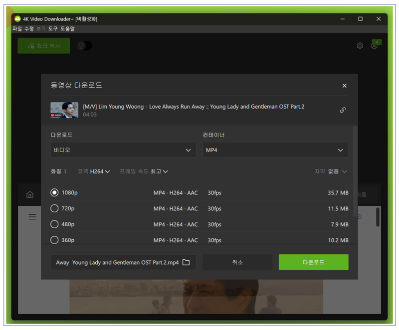Copy the video link with the chain icon
The height and width of the screenshot is (330, 399).
[343, 110]
